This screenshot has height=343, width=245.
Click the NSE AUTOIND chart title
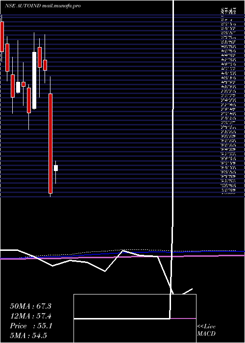point(23,6)
